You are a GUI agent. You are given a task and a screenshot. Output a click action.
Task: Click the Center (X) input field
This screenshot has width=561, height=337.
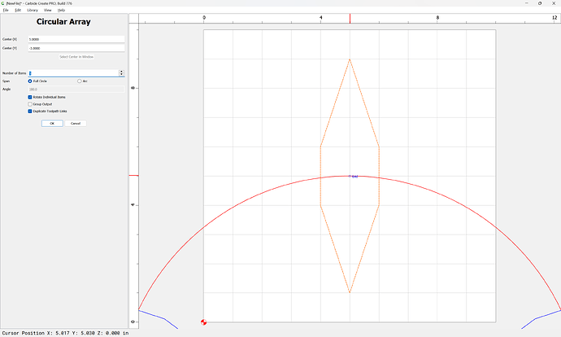[76, 39]
